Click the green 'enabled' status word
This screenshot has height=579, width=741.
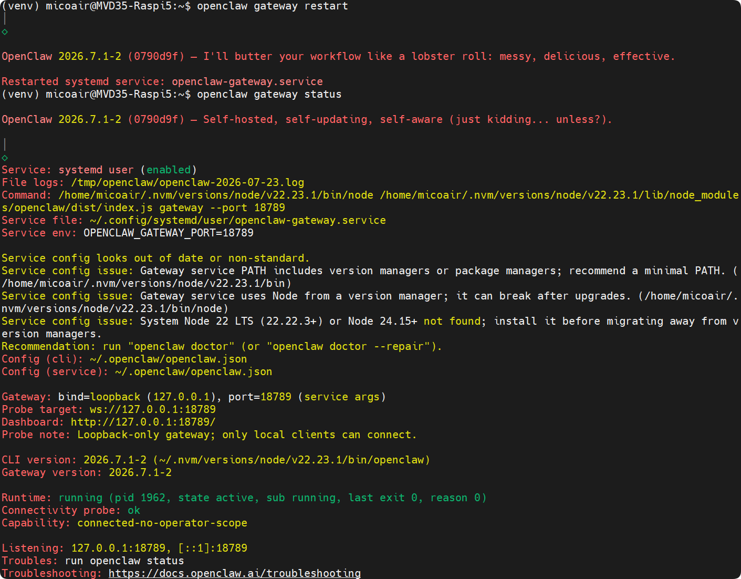click(x=169, y=170)
